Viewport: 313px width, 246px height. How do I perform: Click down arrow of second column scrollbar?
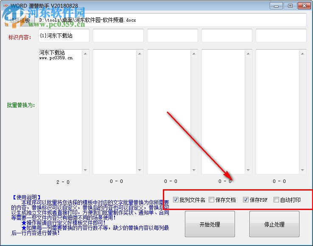click(140, 170)
